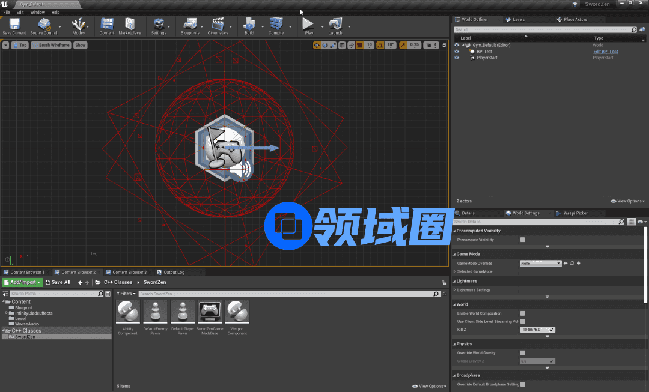Click the Blueprints toolbar icon
Screen dimensions: 649x392
190,25
